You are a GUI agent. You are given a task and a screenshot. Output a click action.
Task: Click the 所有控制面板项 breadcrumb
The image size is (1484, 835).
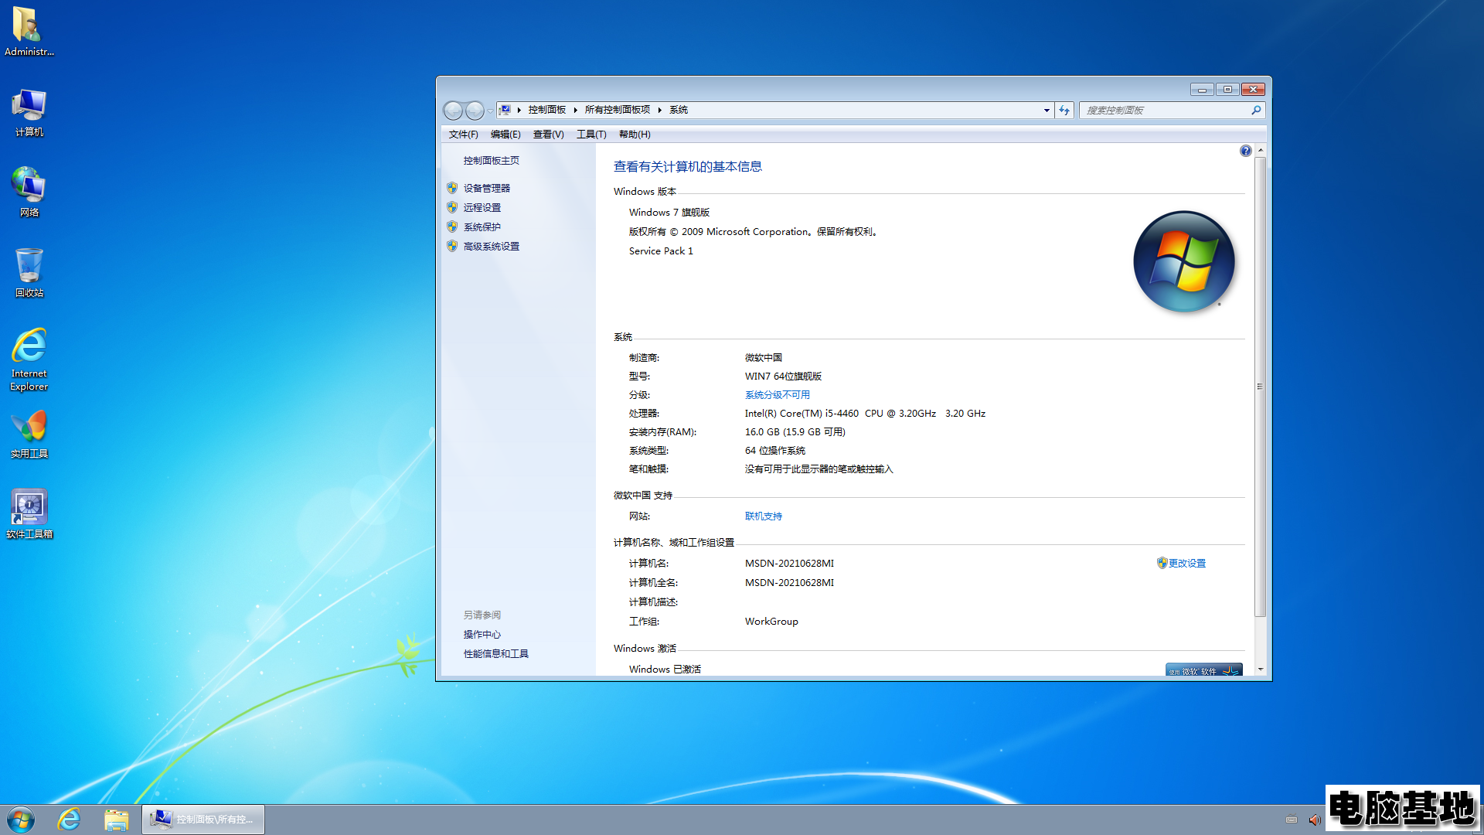[x=618, y=110]
